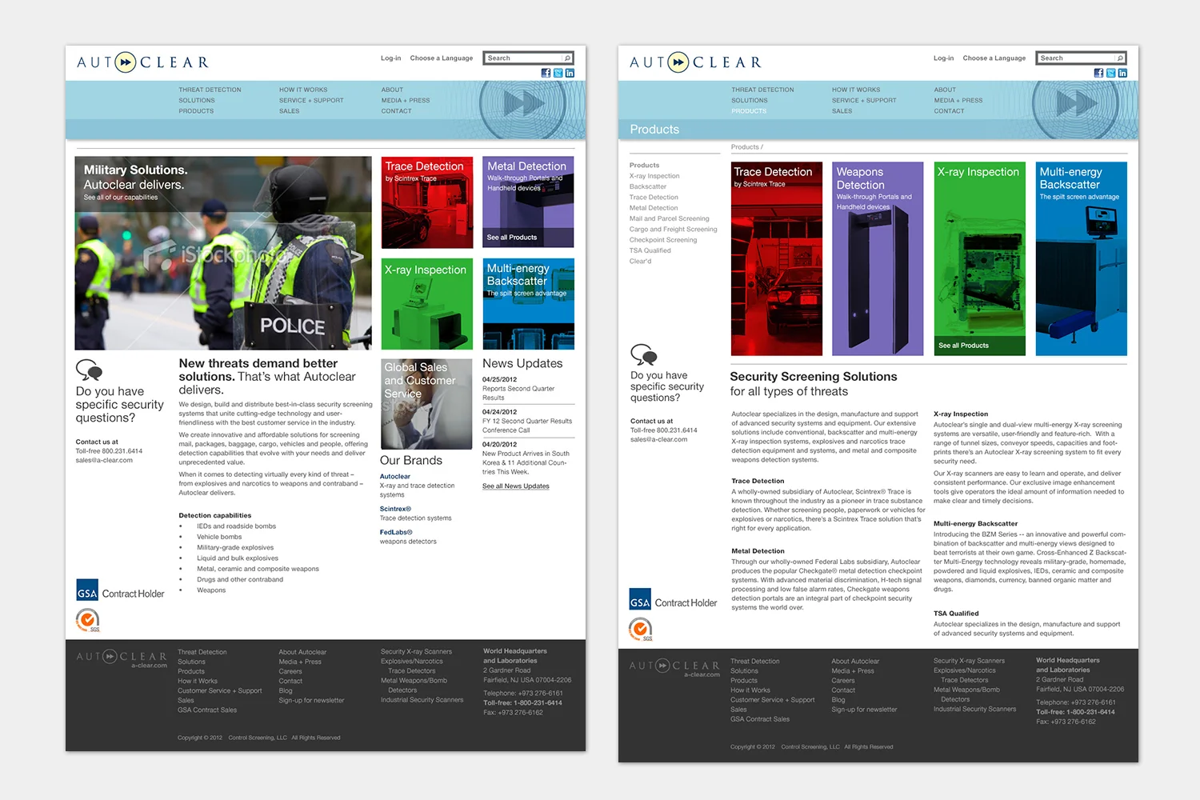Select TSA Qualified in Products sidebar
The width and height of the screenshot is (1200, 800).
650,250
